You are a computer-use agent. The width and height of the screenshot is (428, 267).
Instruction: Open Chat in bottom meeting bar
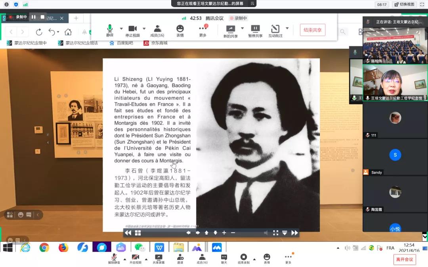[224, 259]
